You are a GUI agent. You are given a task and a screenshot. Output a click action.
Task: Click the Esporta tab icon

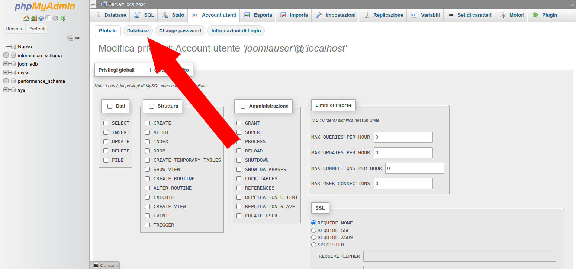[x=247, y=15]
